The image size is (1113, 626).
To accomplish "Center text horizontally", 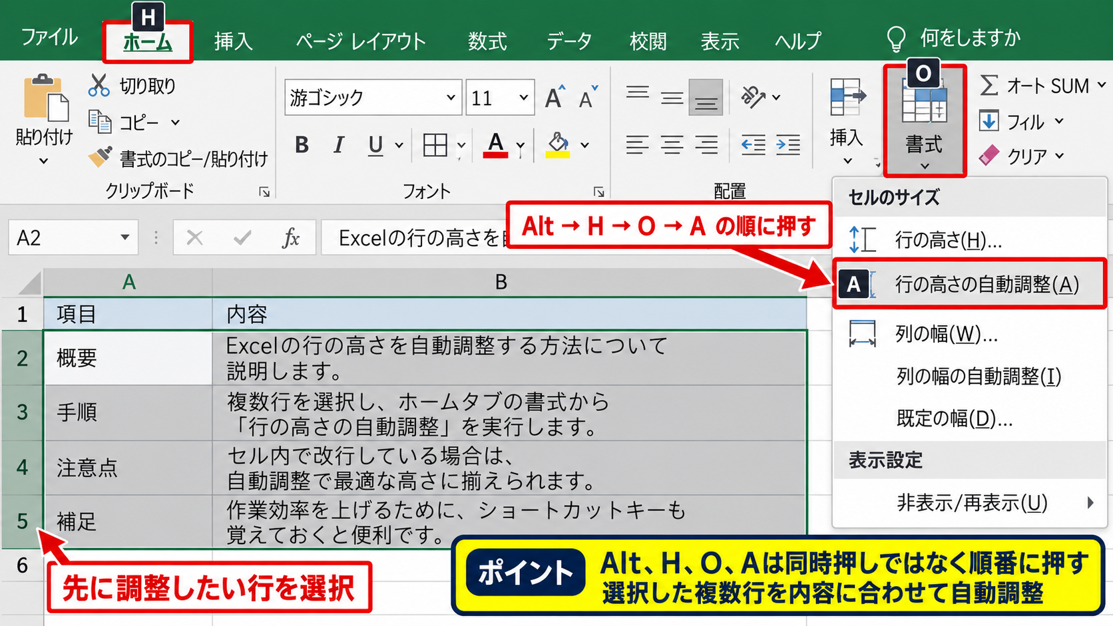I will point(672,144).
